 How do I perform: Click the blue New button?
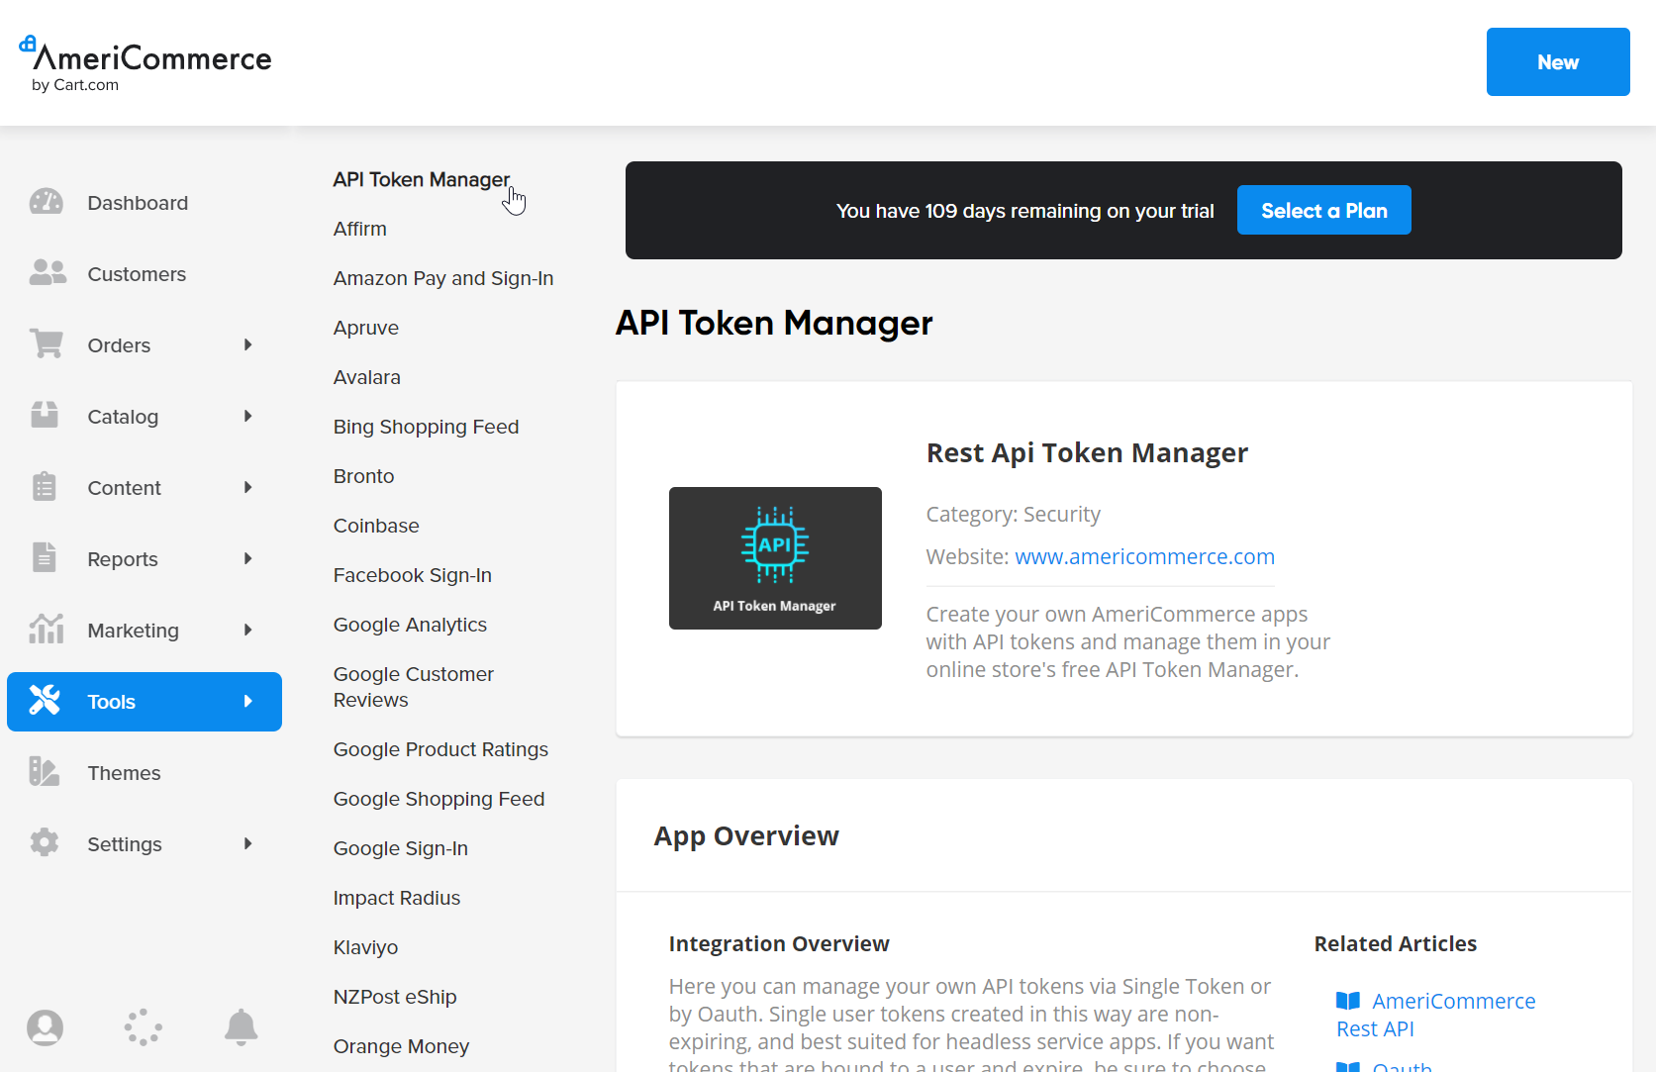pos(1558,61)
